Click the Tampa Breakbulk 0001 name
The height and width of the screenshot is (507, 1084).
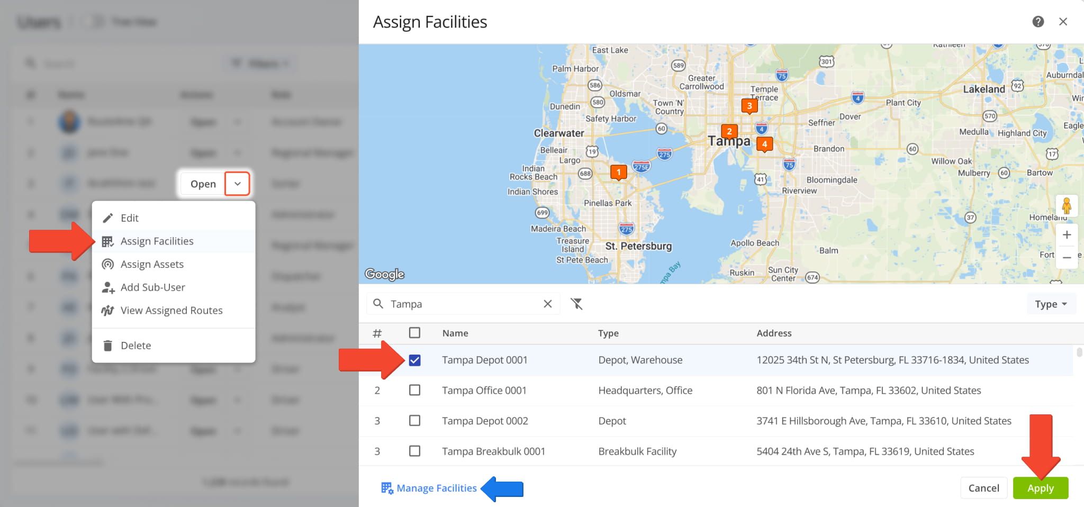494,451
